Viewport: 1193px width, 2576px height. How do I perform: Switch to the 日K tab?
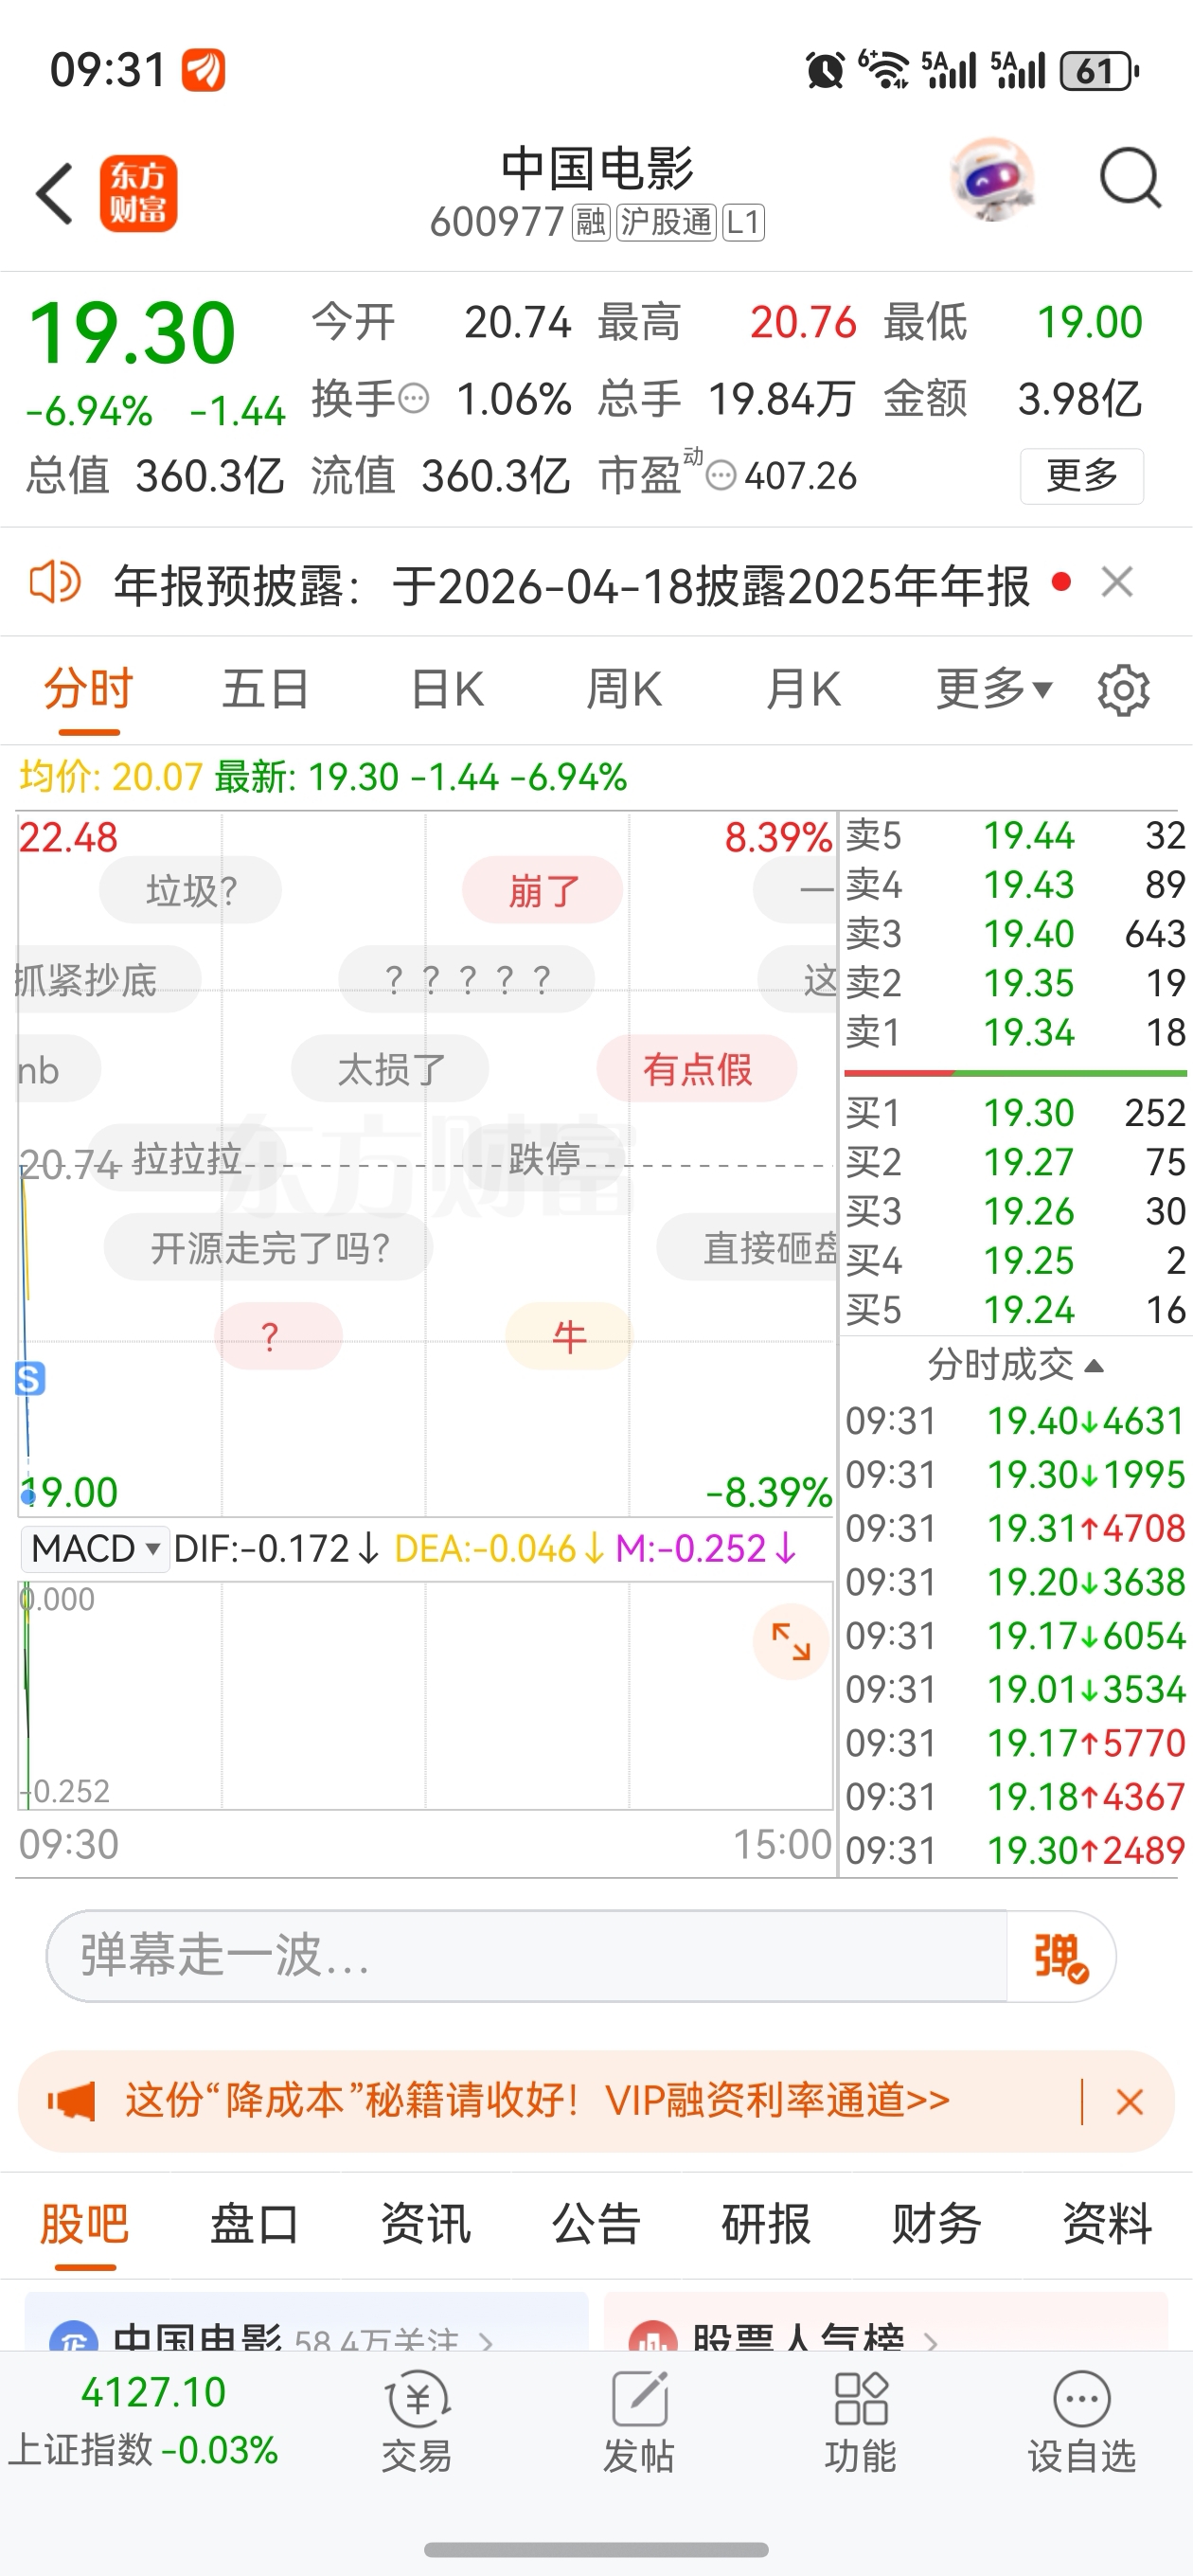point(447,690)
